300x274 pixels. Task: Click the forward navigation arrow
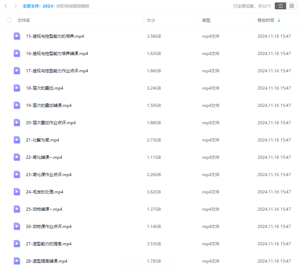[16, 6]
